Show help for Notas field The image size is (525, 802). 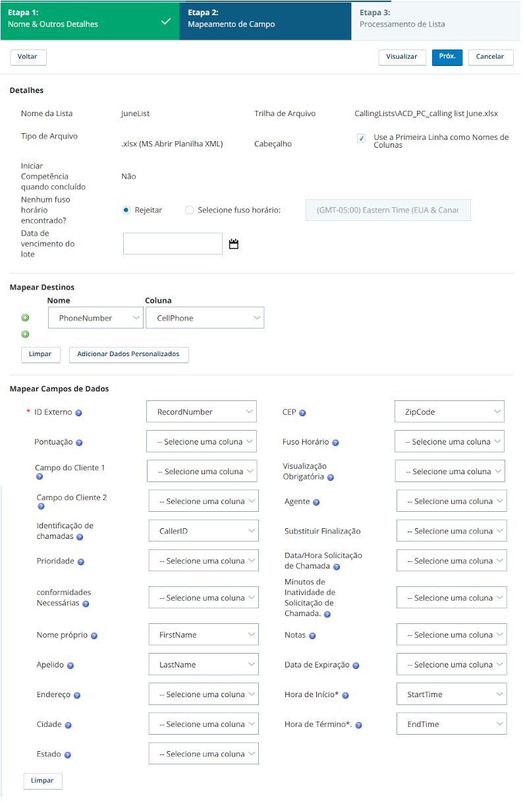click(312, 636)
